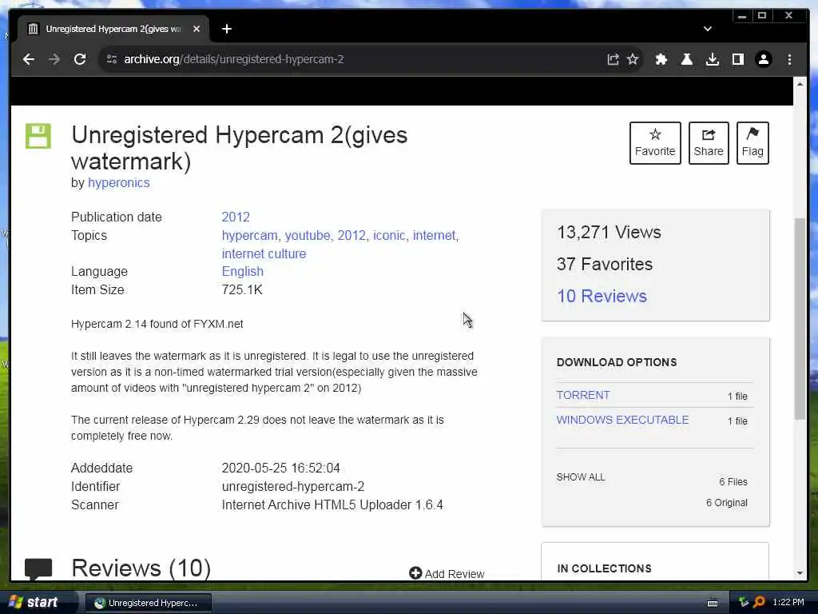This screenshot has width=818, height=614.
Task: Click the unregistered-hypercam-2 identifier value
Action: 293,487
